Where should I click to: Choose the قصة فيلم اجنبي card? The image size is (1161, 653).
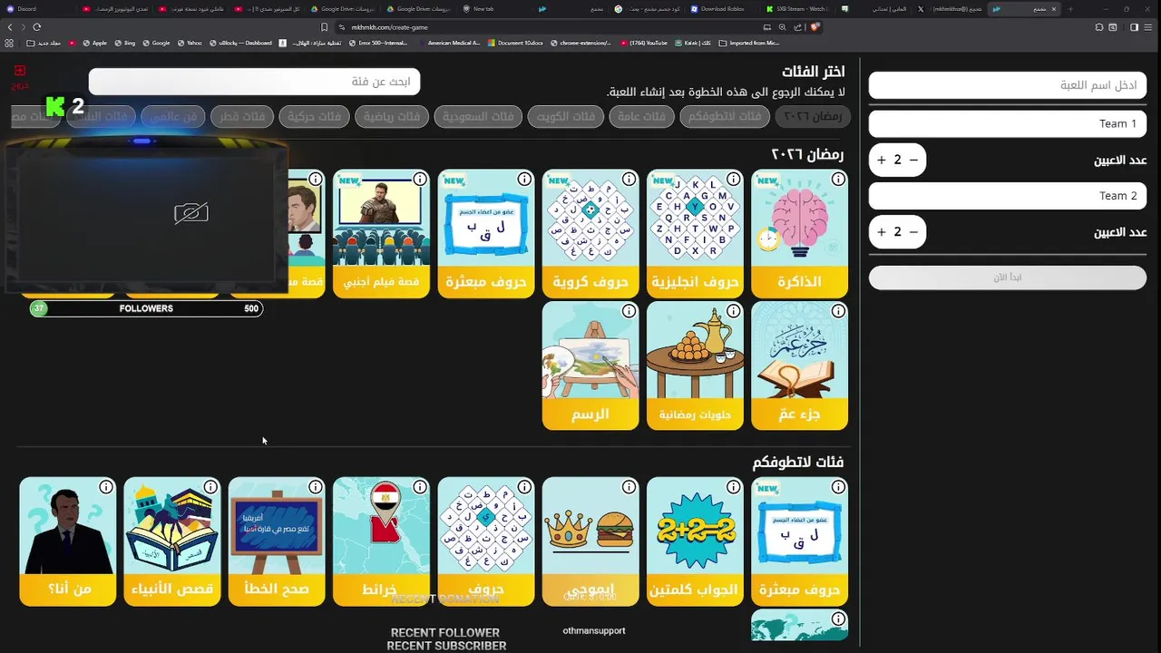(x=381, y=234)
